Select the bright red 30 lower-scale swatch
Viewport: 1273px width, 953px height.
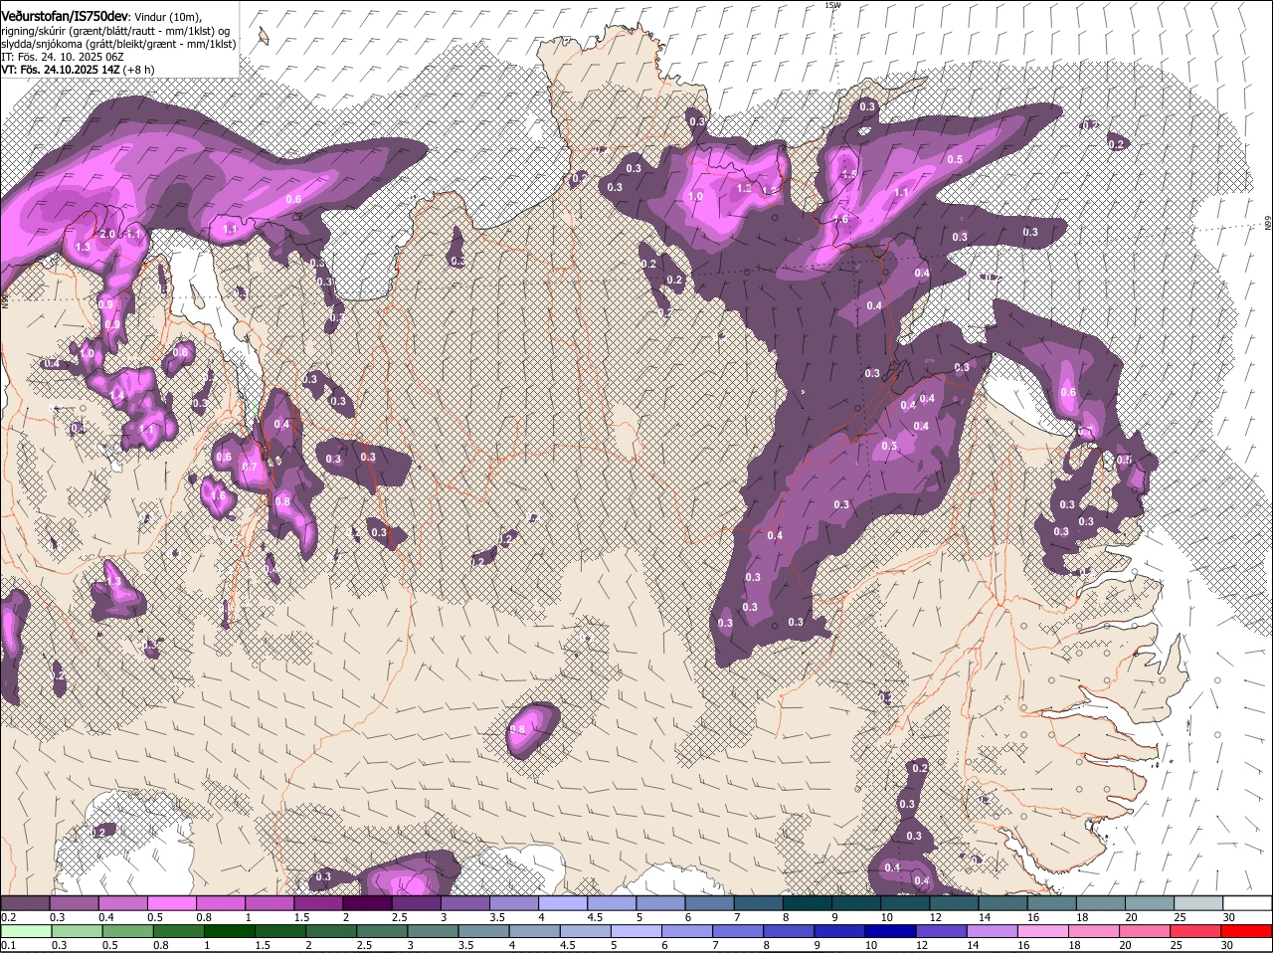coord(1246,931)
